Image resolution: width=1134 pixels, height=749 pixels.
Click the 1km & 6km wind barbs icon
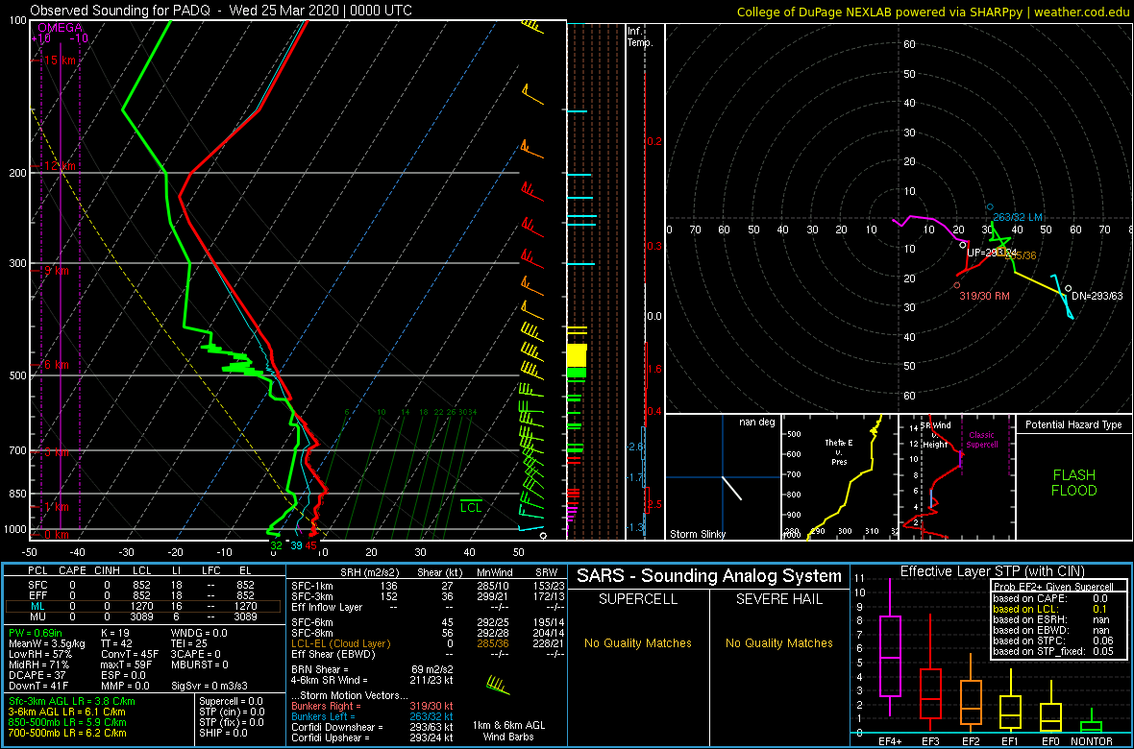[x=499, y=686]
